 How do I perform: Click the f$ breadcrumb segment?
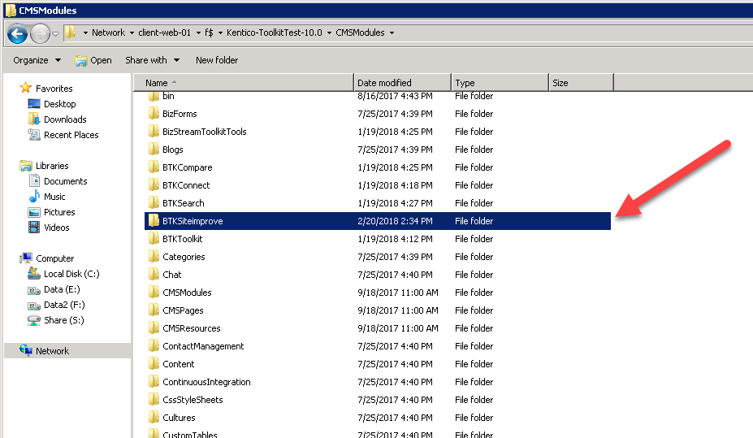(209, 33)
